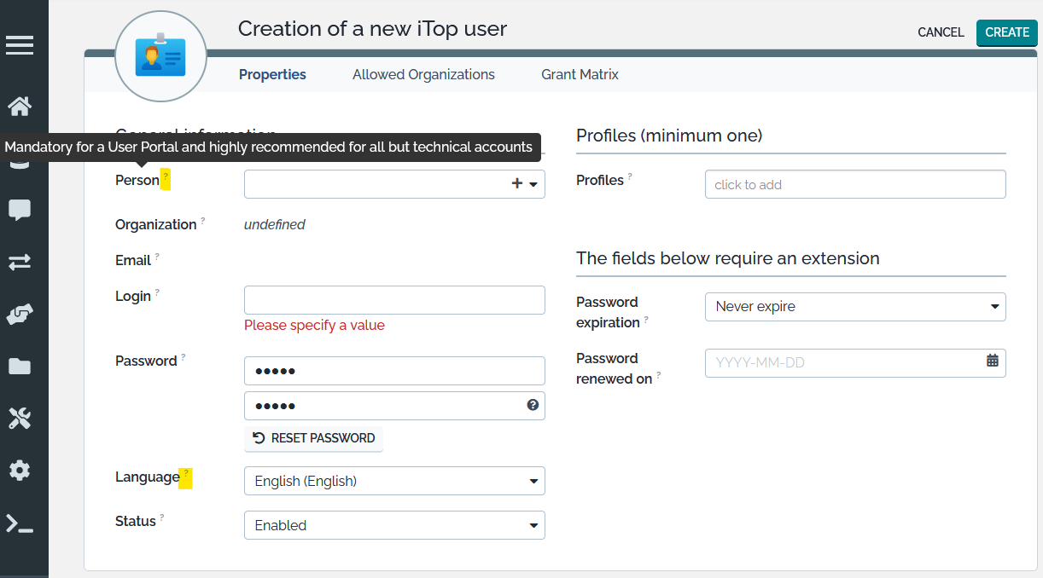This screenshot has width=1043, height=578.
Task: Click the calendar icon for Password renewed on
Action: tap(992, 361)
